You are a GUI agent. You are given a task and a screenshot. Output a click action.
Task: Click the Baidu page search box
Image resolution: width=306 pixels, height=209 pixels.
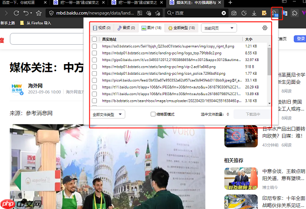tap(47, 39)
